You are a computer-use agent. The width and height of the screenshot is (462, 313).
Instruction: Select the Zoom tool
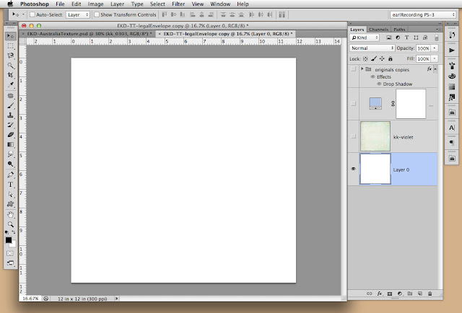click(10, 224)
